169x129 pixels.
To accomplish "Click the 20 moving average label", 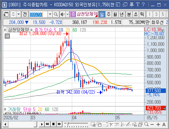I will pyautogui.click(x=68, y=30).
